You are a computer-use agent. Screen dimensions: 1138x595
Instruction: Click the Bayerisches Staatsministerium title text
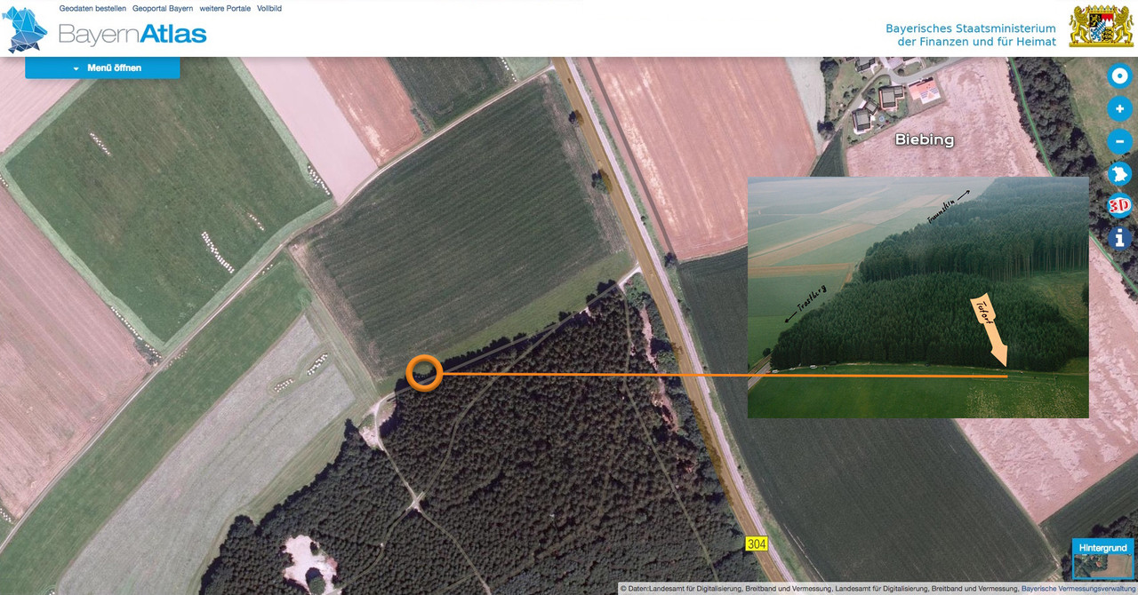tap(971, 35)
